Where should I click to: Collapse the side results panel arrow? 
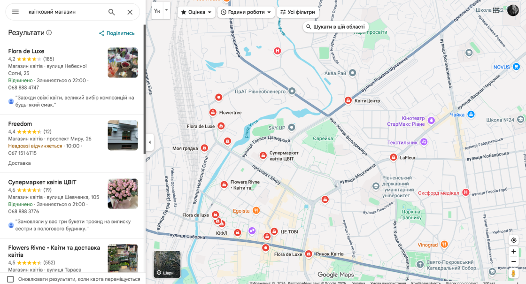tap(150, 142)
